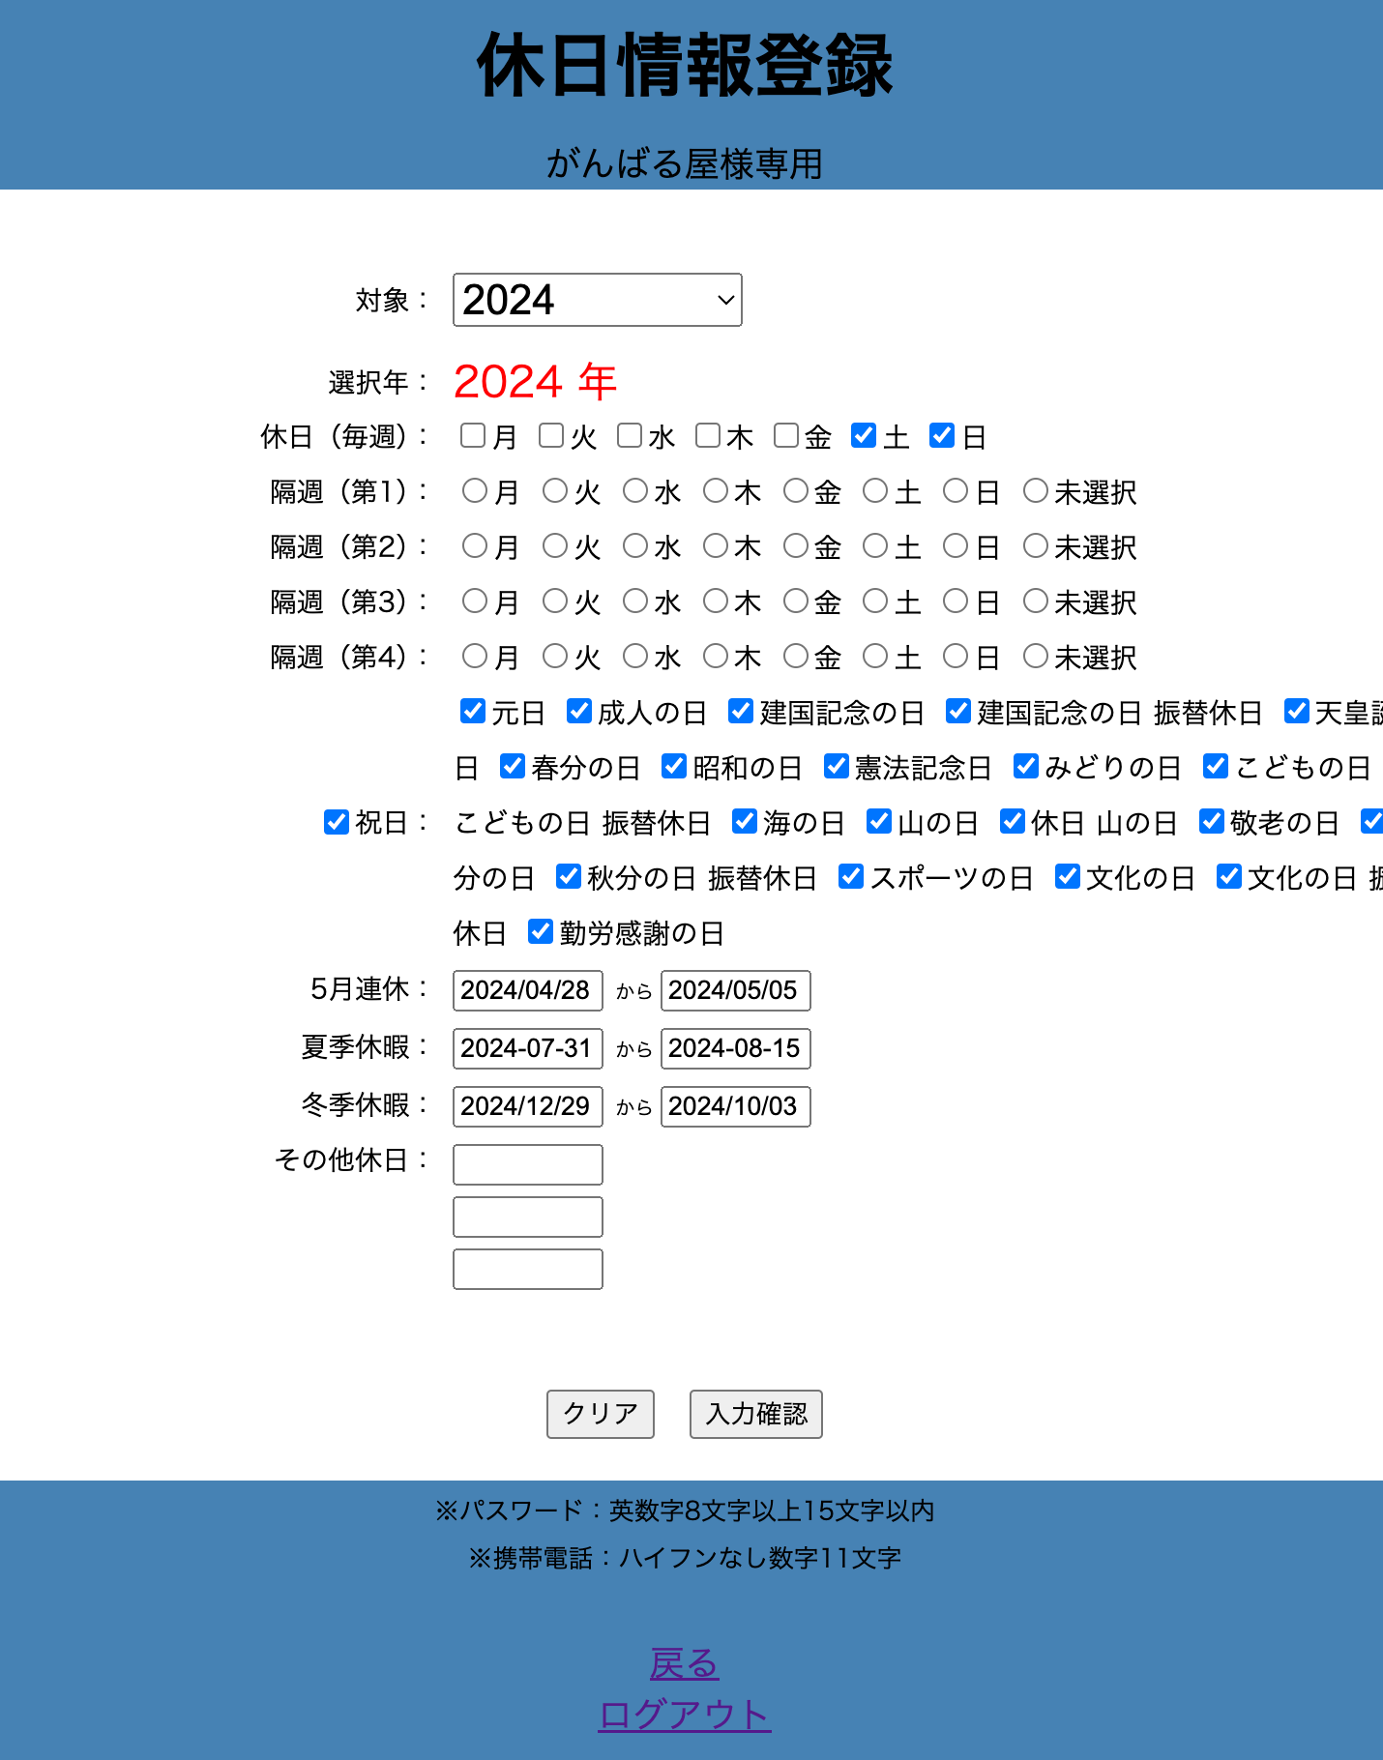Choose 土 radio in 隔週（第3） row
Viewport: 1383px width, 1760px height.
click(x=875, y=601)
